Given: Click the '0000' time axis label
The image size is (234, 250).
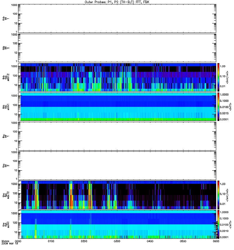Looking at the screenshot, I should tap(18, 241).
